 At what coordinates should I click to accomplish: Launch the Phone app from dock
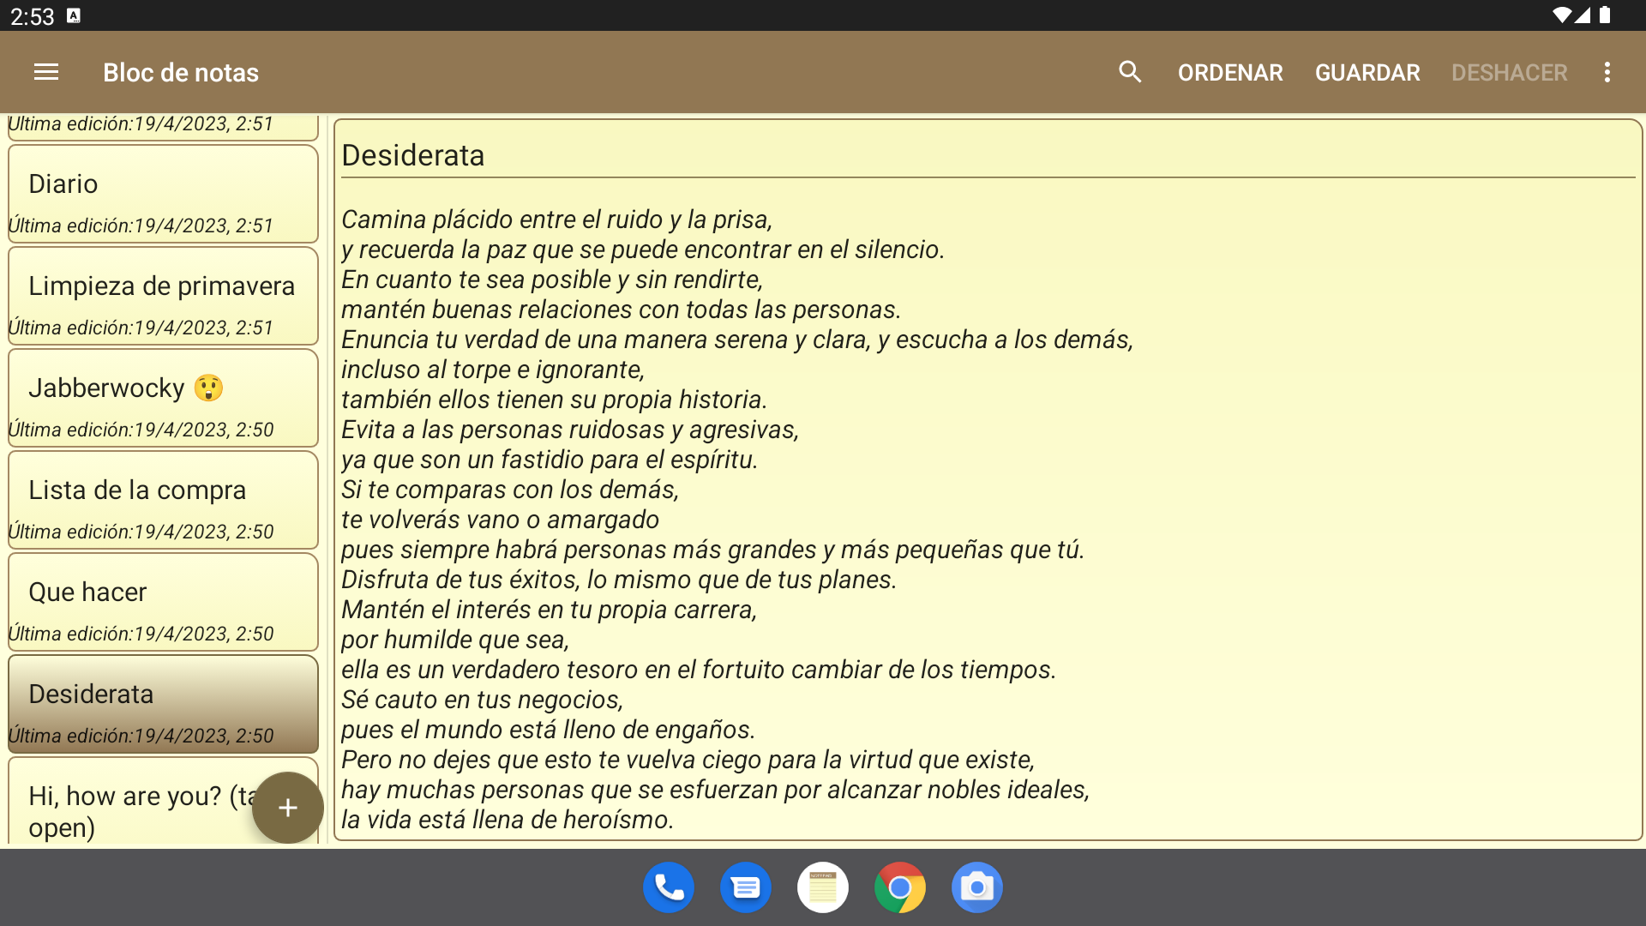pos(669,887)
